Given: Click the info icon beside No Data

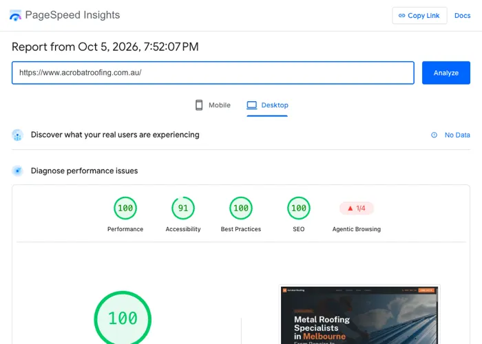Looking at the screenshot, I should (434, 135).
